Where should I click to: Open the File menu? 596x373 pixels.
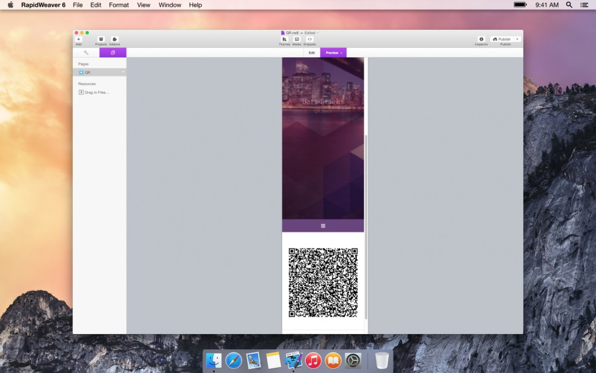[78, 5]
